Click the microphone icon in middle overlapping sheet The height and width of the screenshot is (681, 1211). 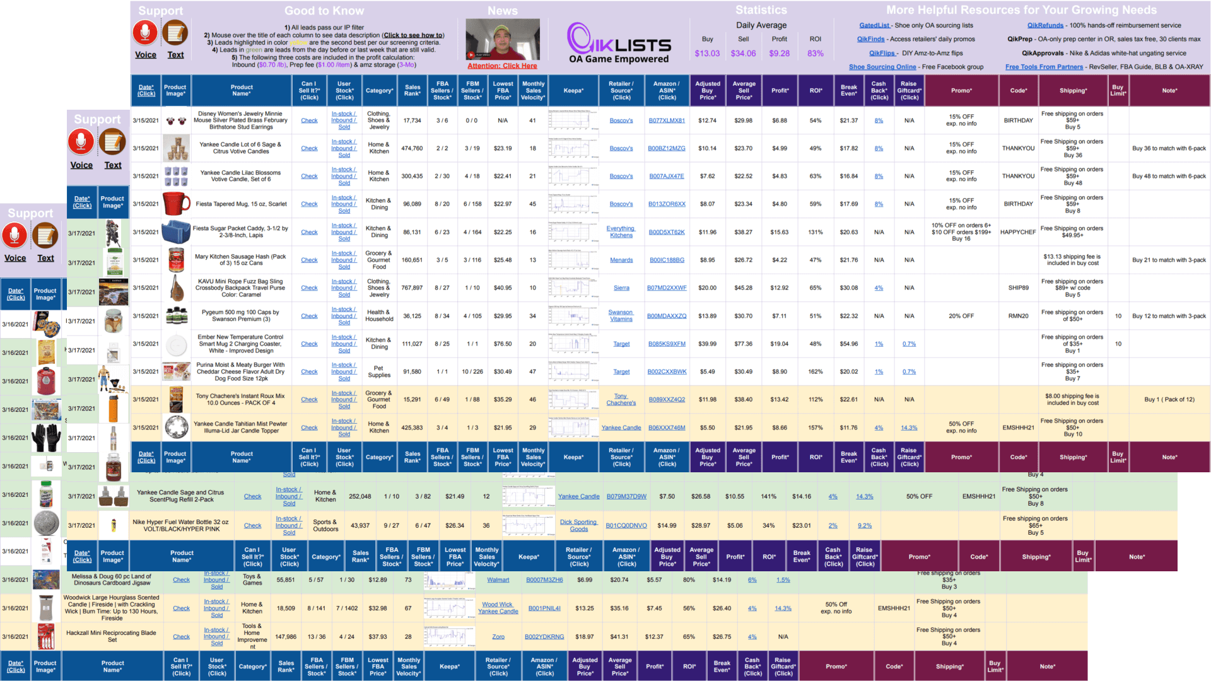[x=81, y=142]
